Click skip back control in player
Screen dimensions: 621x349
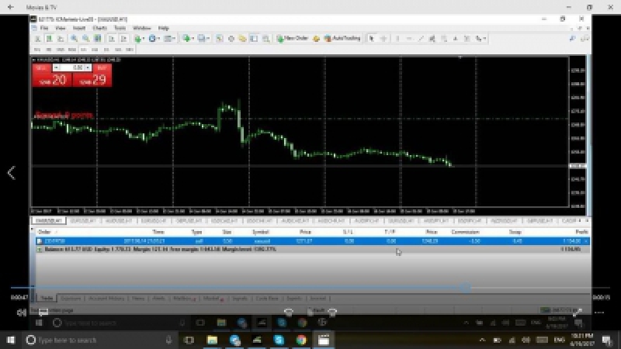tap(288, 313)
